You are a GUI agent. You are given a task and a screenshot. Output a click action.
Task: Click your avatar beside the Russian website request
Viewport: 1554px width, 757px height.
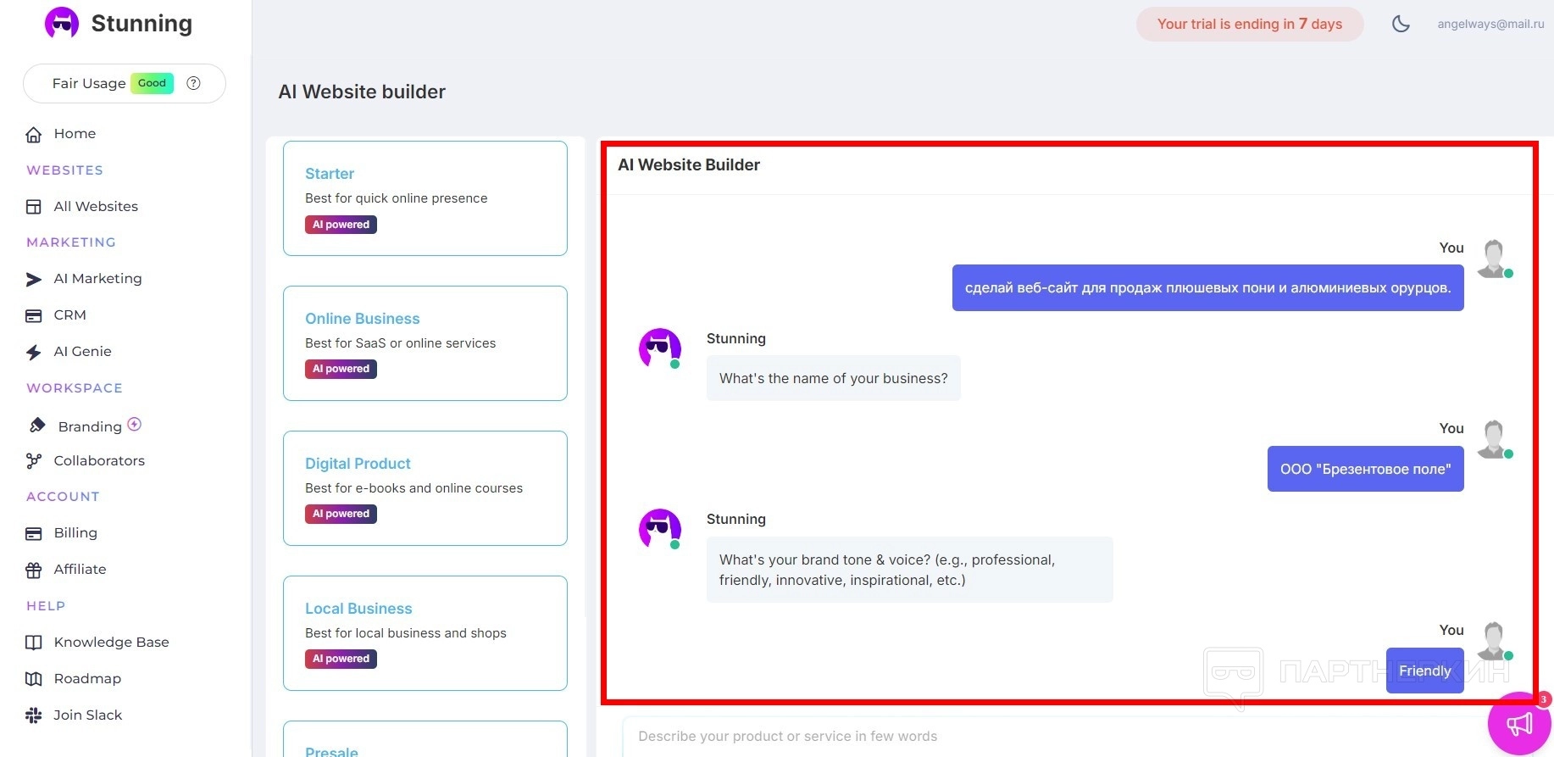tap(1494, 259)
